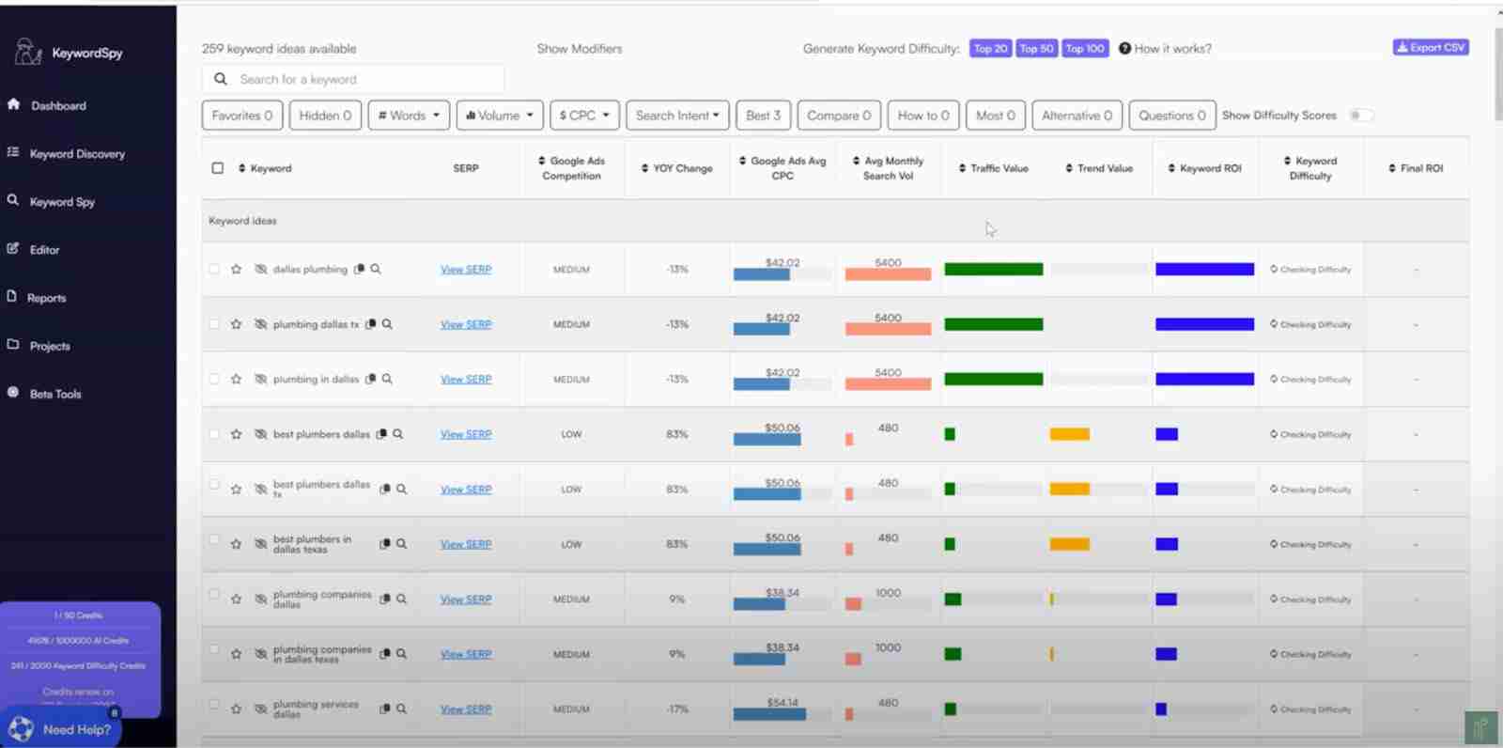The height and width of the screenshot is (748, 1503).
Task: Click the 'How it works?' help icon
Action: click(x=1124, y=49)
